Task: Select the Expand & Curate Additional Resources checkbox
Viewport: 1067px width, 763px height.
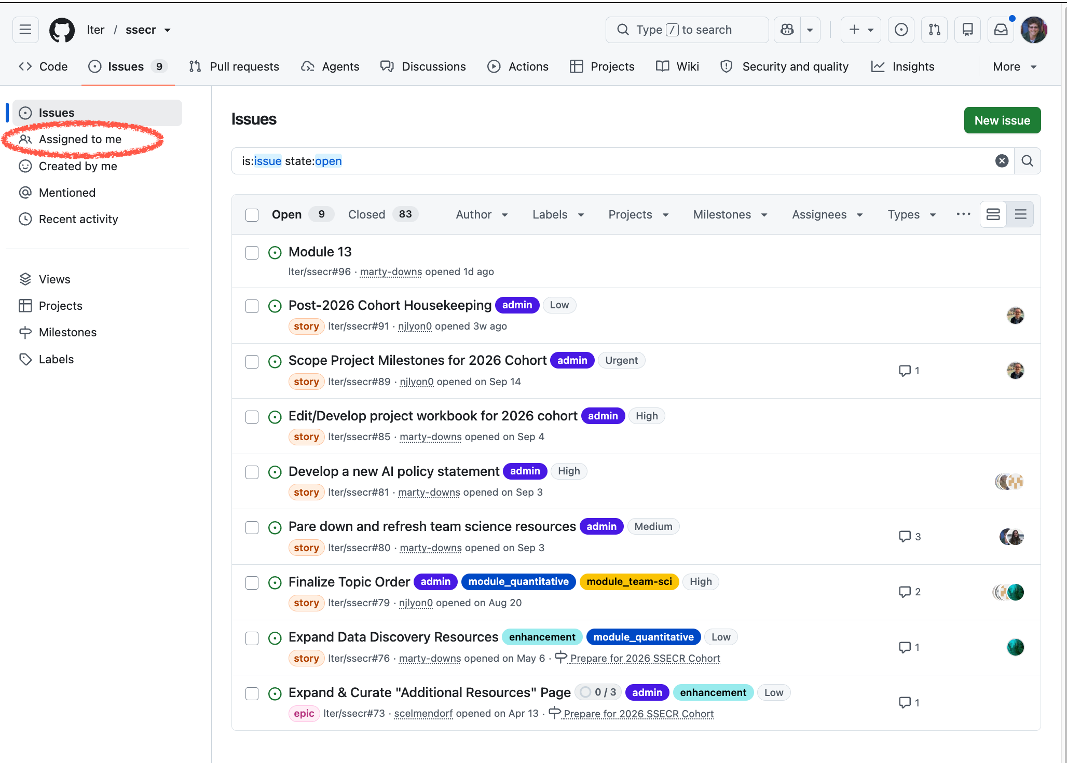Action: 252,693
